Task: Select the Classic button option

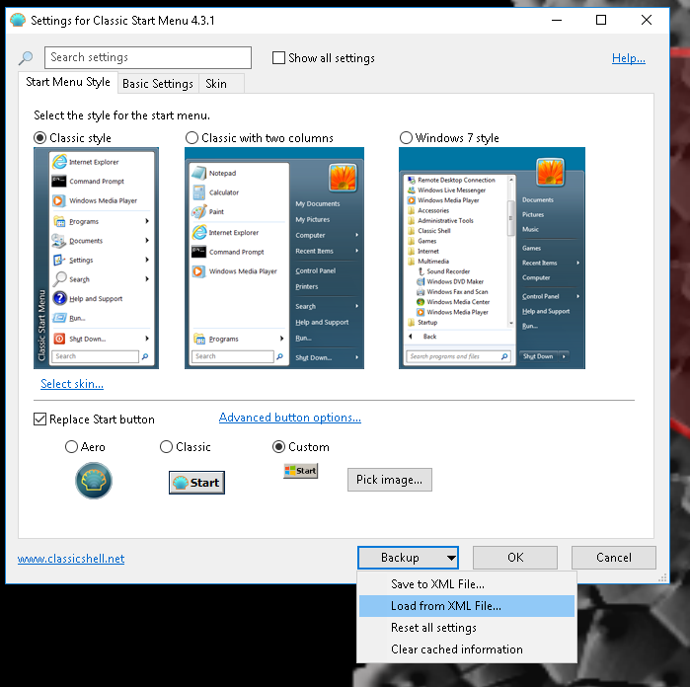Action: pyautogui.click(x=166, y=447)
